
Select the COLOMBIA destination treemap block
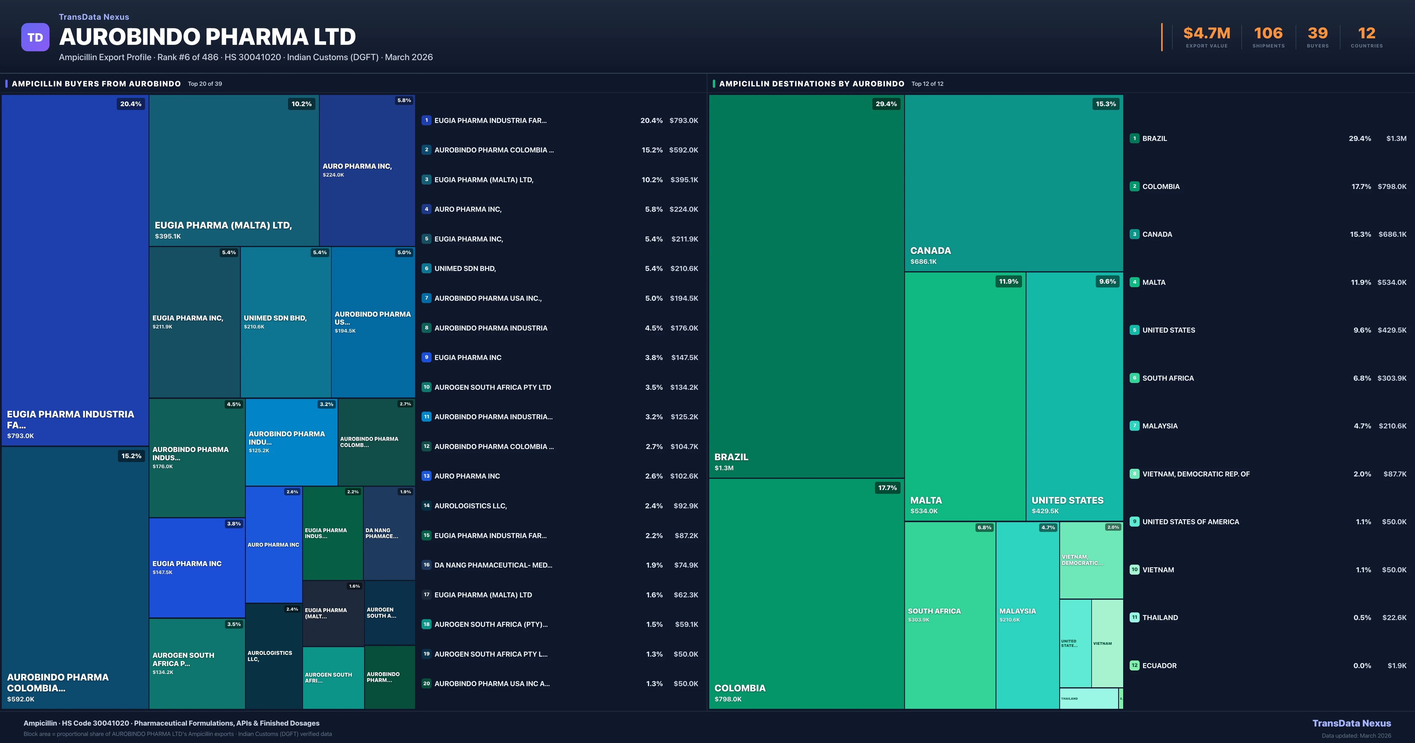(x=806, y=594)
